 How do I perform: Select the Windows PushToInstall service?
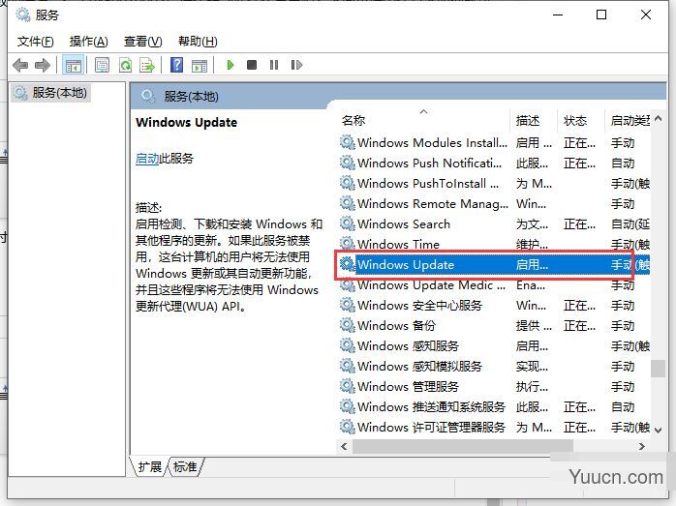click(x=494, y=183)
